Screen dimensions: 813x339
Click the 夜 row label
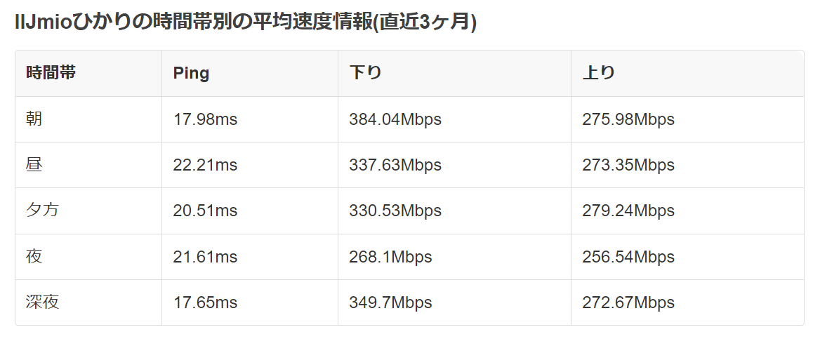34,257
